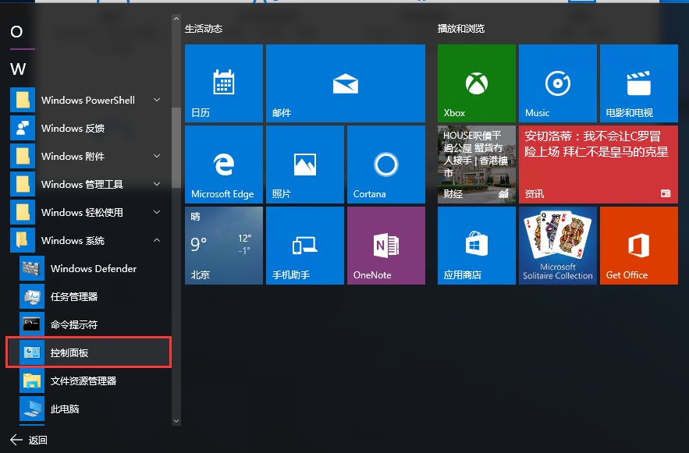The image size is (689, 453).
Task: Expand the Windows PowerShell chevron
Action: coord(157,100)
